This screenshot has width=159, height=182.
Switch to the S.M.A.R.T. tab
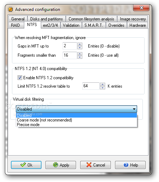(x=94, y=25)
